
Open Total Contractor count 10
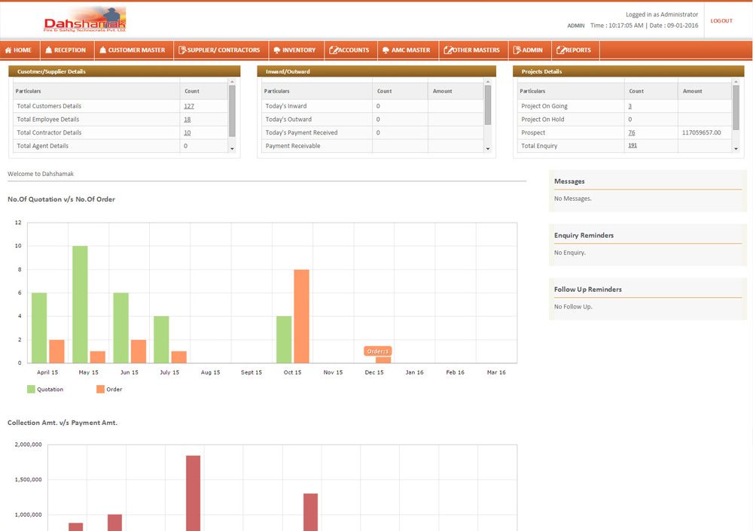click(187, 133)
